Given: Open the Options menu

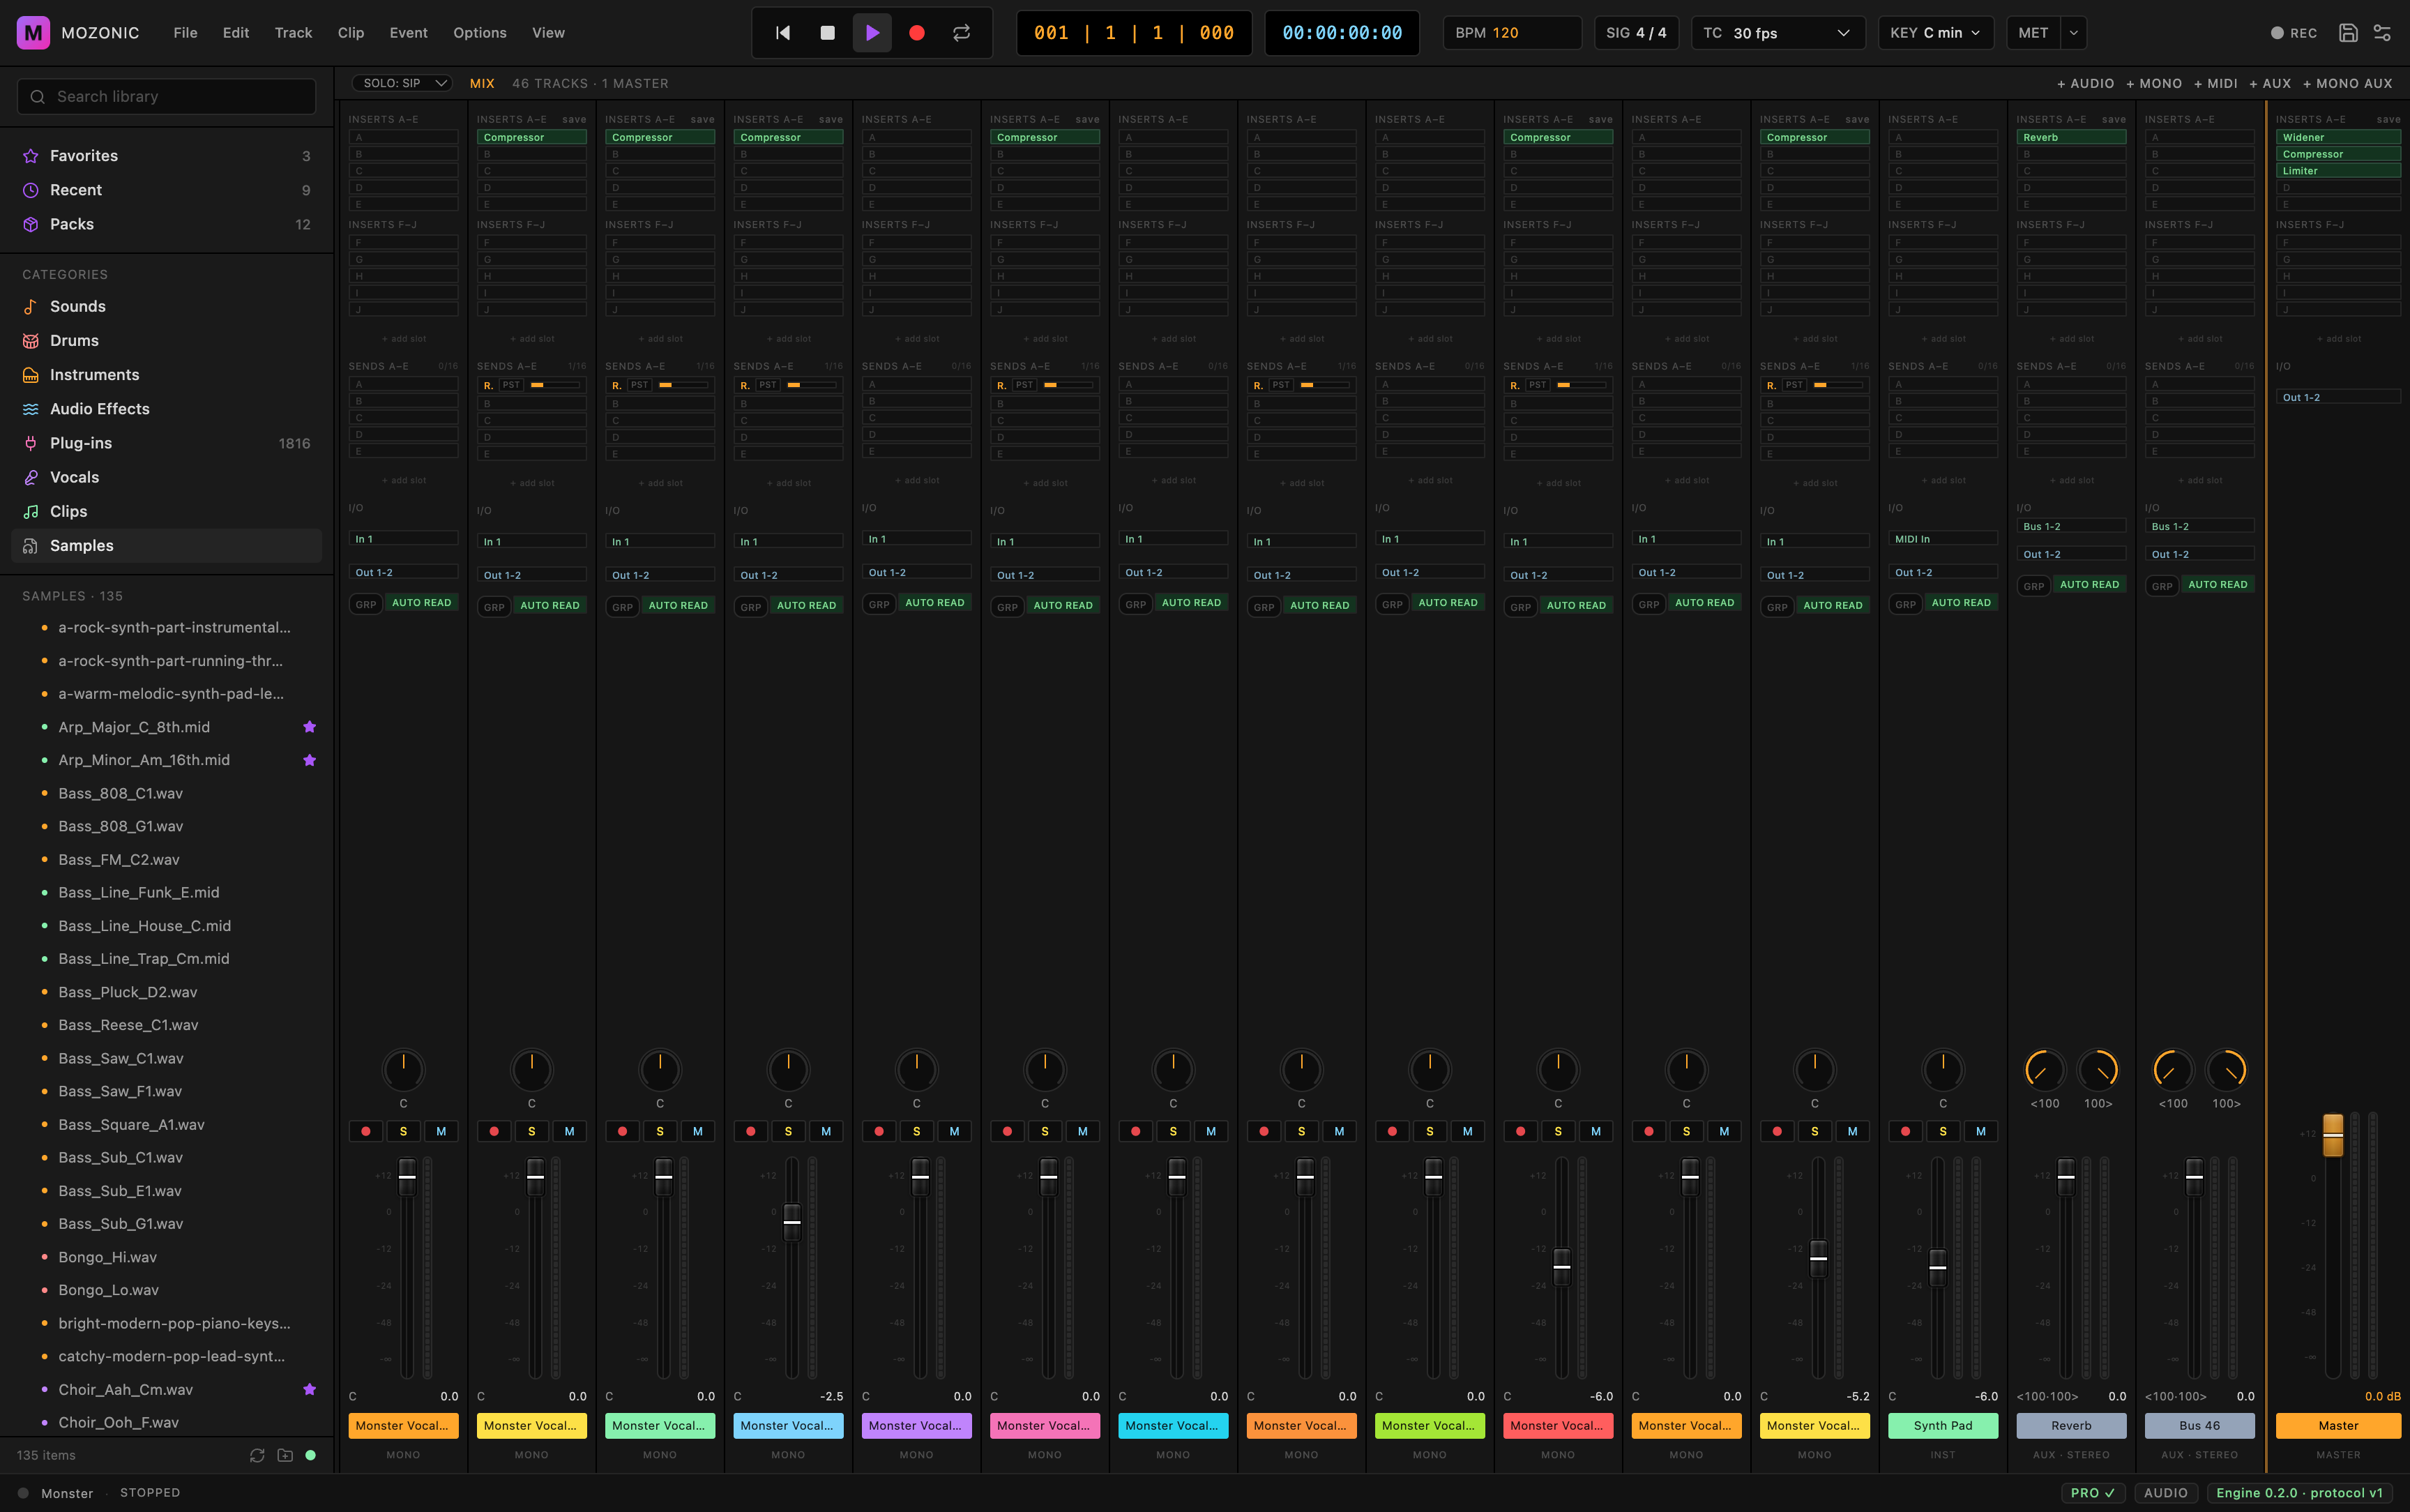Looking at the screenshot, I should click(480, 33).
